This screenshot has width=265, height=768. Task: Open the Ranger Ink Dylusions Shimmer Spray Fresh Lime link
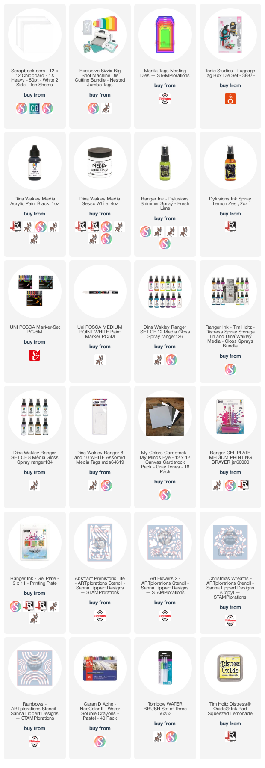pos(165,203)
